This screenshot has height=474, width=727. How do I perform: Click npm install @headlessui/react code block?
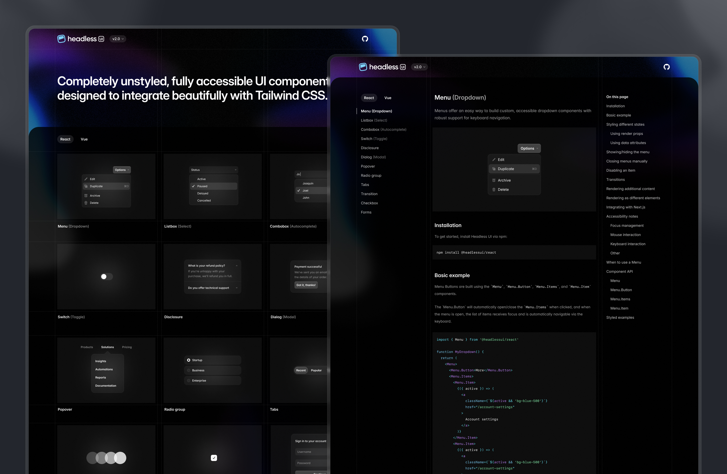click(x=514, y=252)
